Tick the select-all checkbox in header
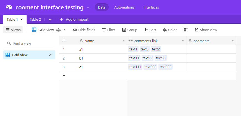 pyautogui.click(x=64, y=40)
